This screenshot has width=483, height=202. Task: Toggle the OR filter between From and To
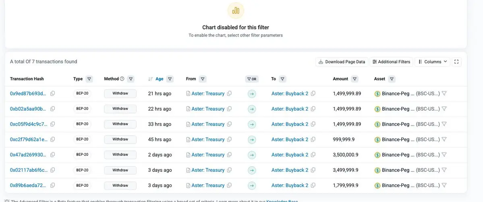(x=252, y=79)
